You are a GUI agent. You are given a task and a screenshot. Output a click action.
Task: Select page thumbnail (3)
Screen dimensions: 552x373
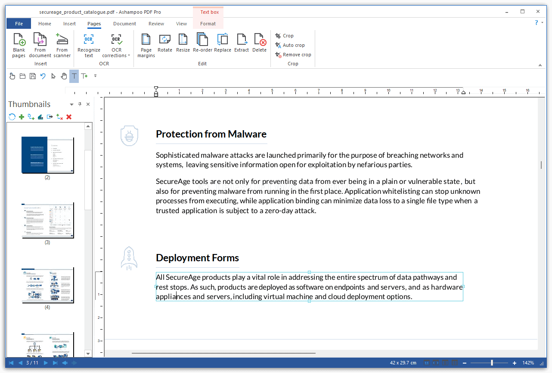[x=47, y=220]
